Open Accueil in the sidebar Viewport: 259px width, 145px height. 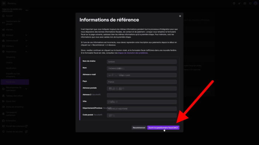9,16
